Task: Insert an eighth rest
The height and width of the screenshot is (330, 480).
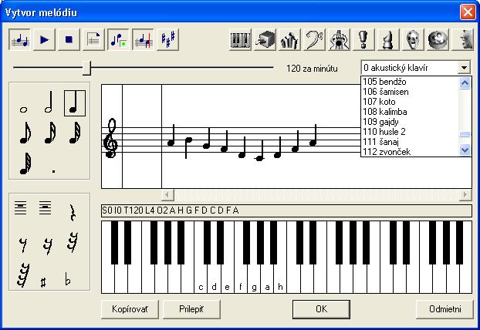Action: [x=23, y=244]
